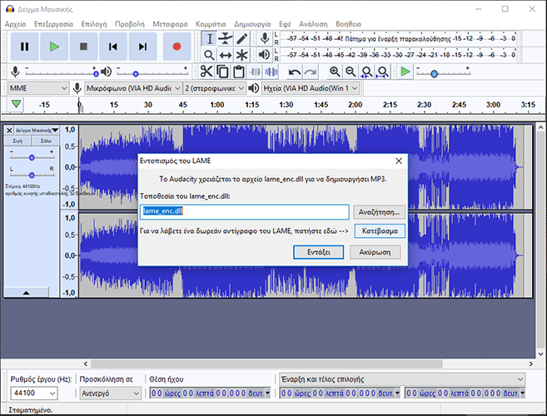The image size is (547, 416).
Task: Click the Cut scissors icon
Action: (206, 72)
